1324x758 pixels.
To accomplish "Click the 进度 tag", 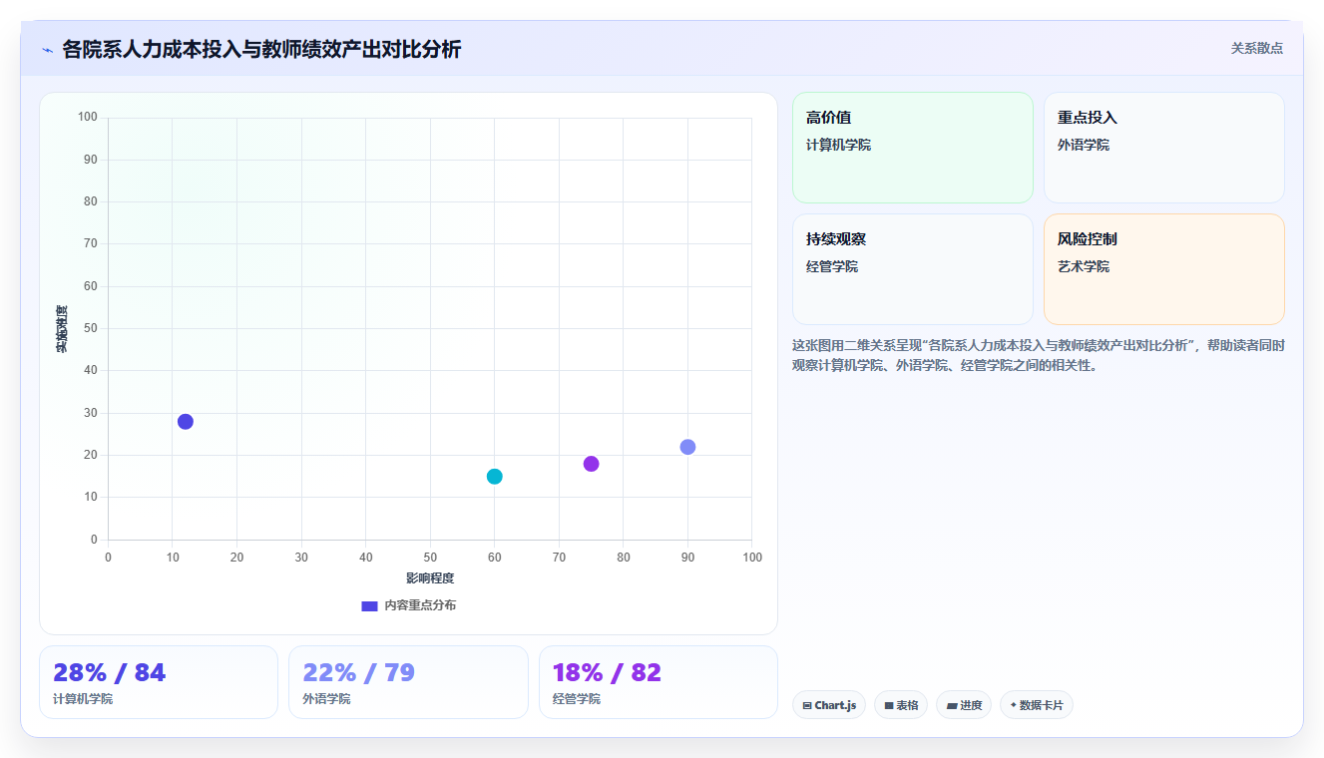I will [964, 705].
